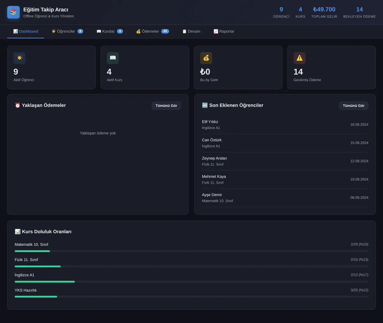Click the money bag icon on Bu Ay Gelir card
Screen dimensions: 383x323
click(x=206, y=58)
